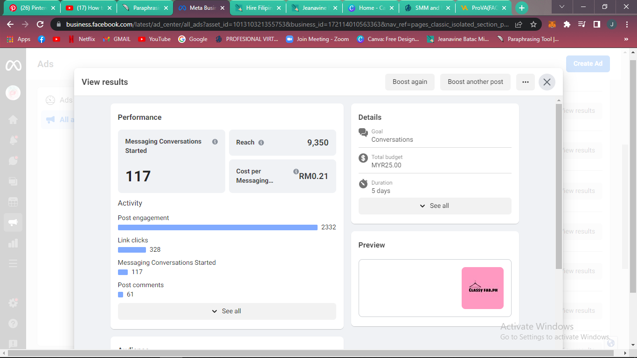This screenshot has width=637, height=358.
Task: Switch to the YouTube (17) How tab
Action: [89, 8]
